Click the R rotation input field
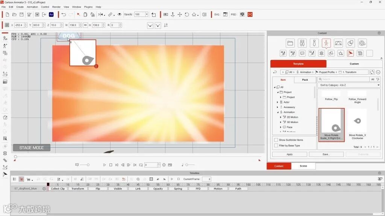Screen dimensions: 385x216 click(115, 25)
